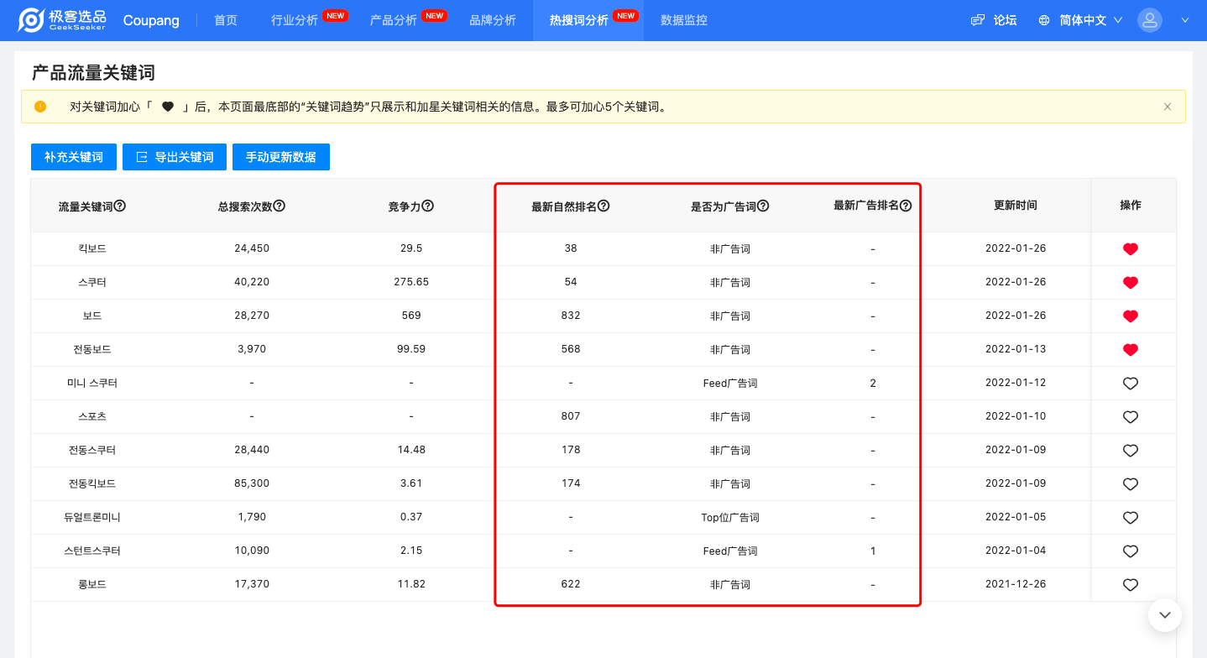The height and width of the screenshot is (658, 1207).
Task: Click the 操作 column header
Action: tap(1131, 206)
